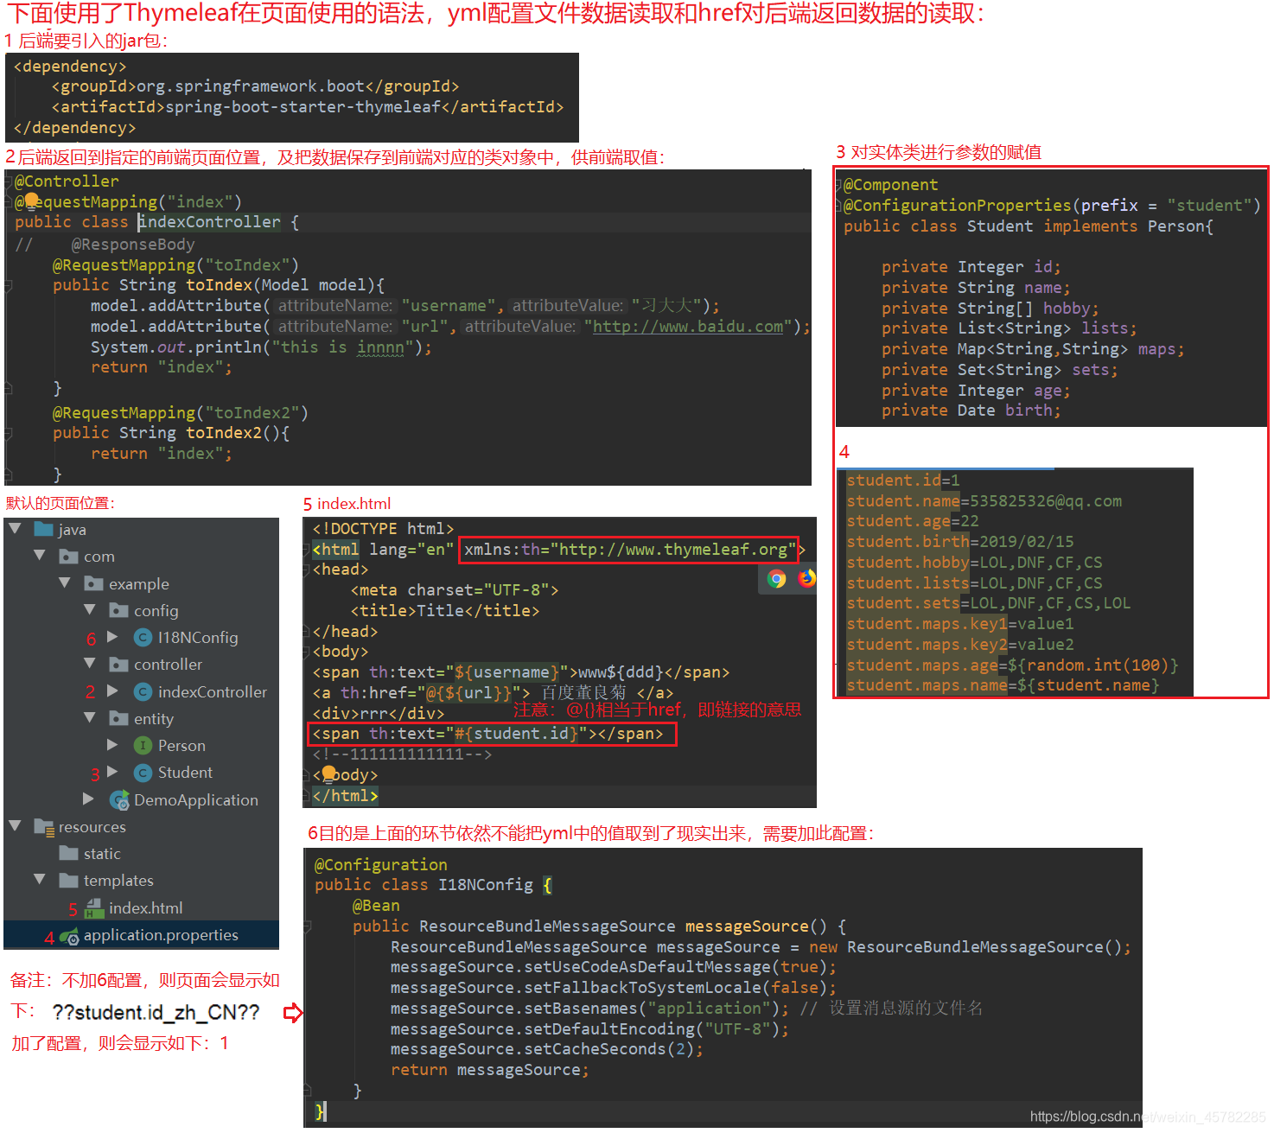This screenshot has height=1133, width=1274.
Task: Expand the Person interface arrow
Action: (x=112, y=744)
